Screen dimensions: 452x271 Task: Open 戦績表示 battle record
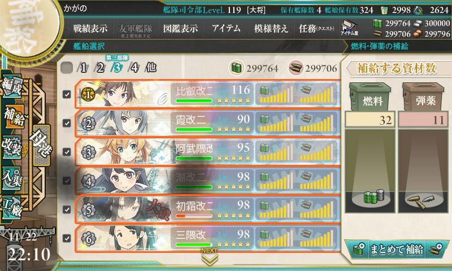90,28
